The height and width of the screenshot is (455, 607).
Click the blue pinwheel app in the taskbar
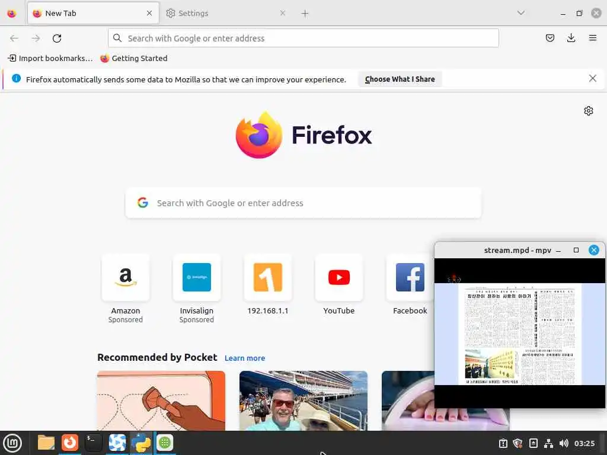click(117, 443)
